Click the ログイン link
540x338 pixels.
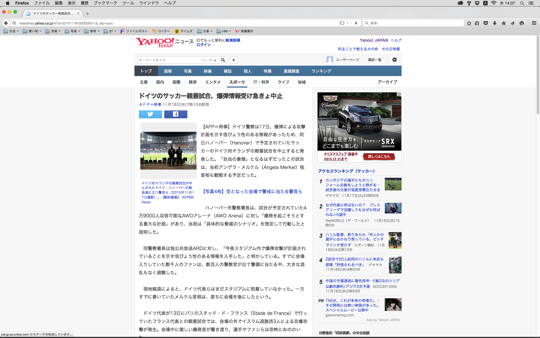(203, 45)
